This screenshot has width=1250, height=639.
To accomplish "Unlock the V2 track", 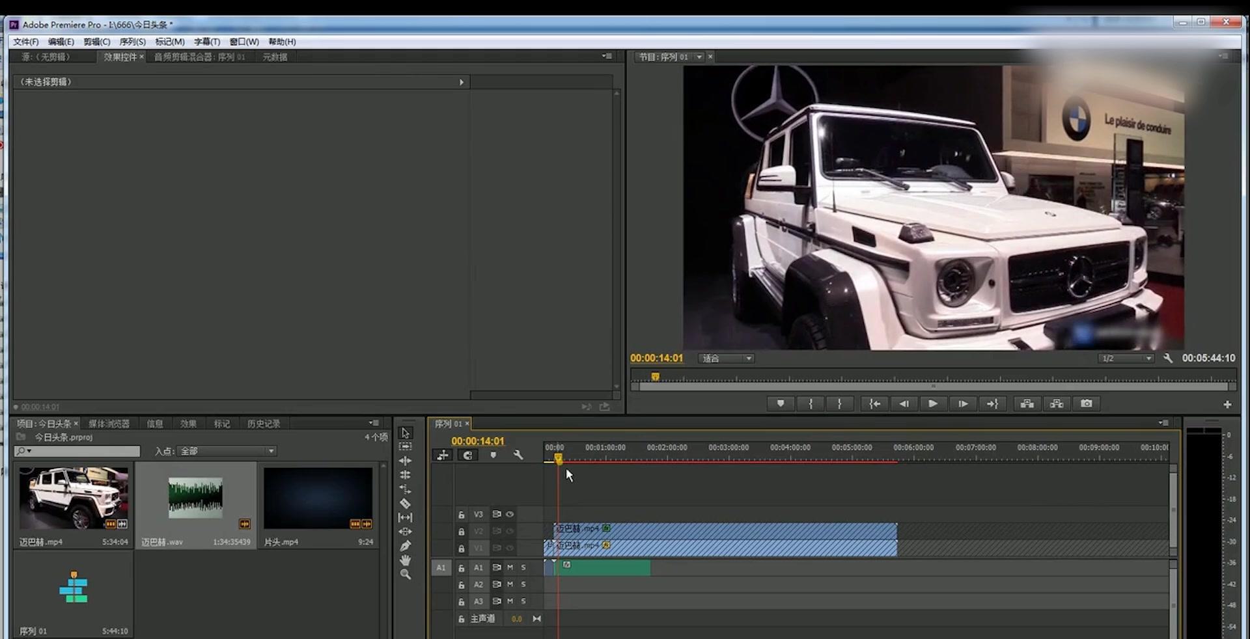I will [x=461, y=532].
